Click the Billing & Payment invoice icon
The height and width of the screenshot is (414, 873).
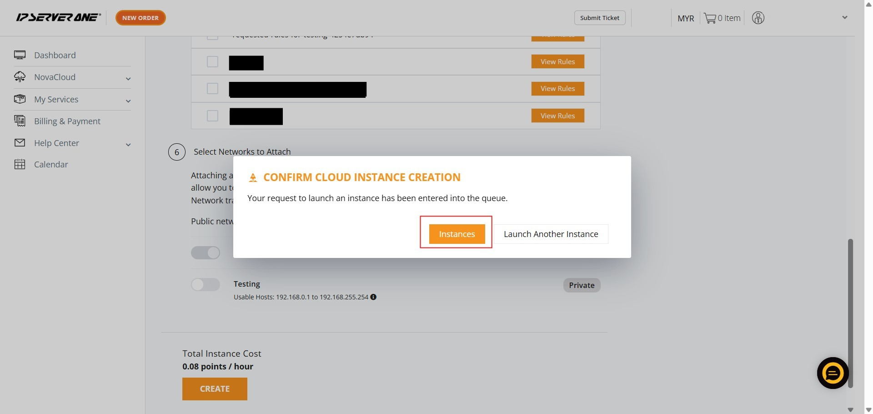[20, 121]
